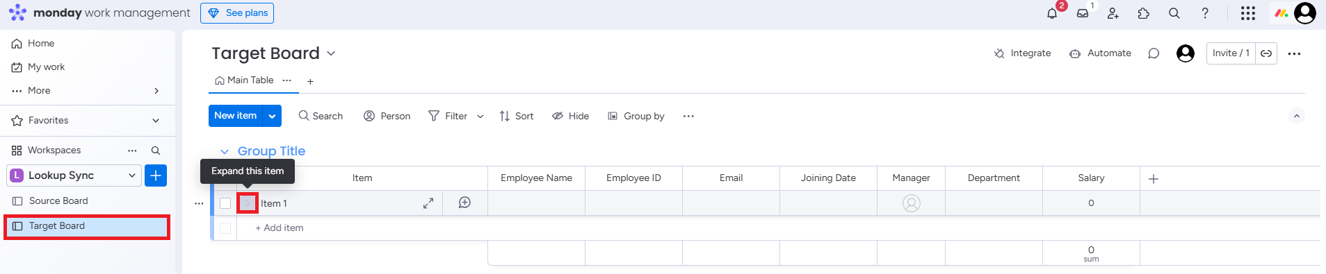Screen dimensions: 1326x274
Task: Open Hide columns tool
Action: point(570,116)
